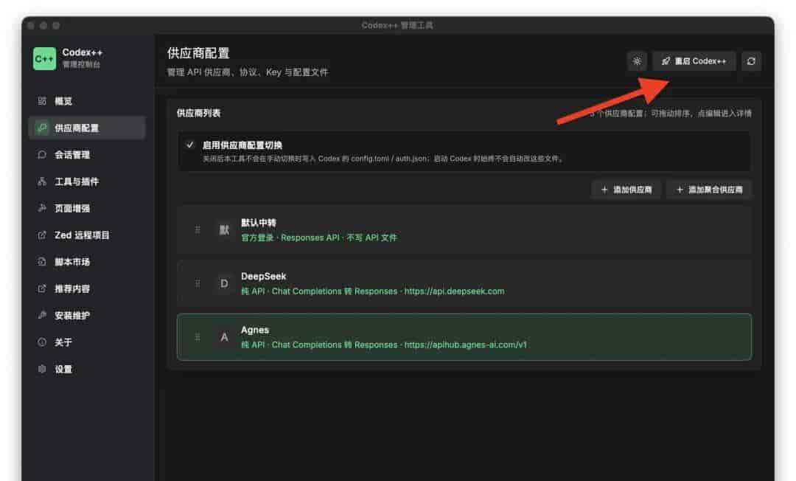Toggle the light/dark theme sun icon

click(637, 61)
